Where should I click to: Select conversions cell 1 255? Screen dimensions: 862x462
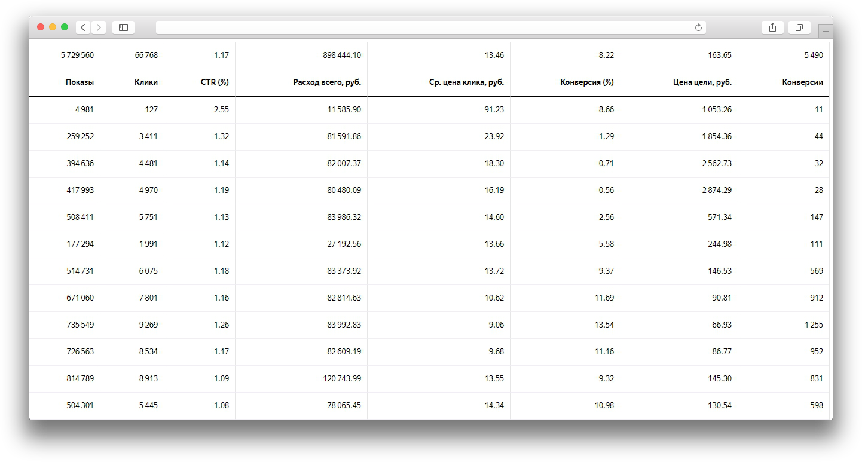pyautogui.click(x=814, y=325)
